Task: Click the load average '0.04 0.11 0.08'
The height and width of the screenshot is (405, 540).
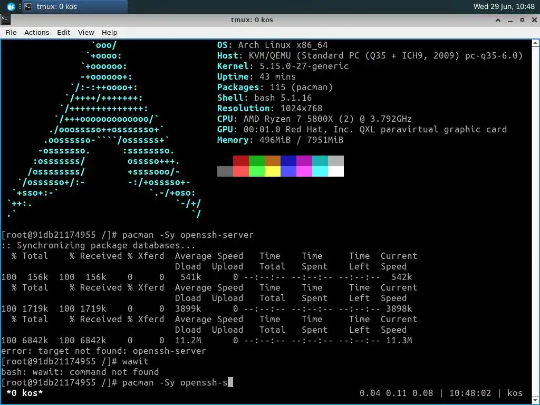Action: [x=396, y=393]
